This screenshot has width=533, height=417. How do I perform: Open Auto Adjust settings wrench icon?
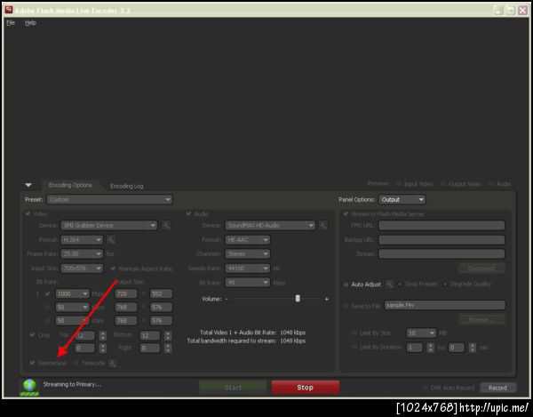pyautogui.click(x=389, y=284)
